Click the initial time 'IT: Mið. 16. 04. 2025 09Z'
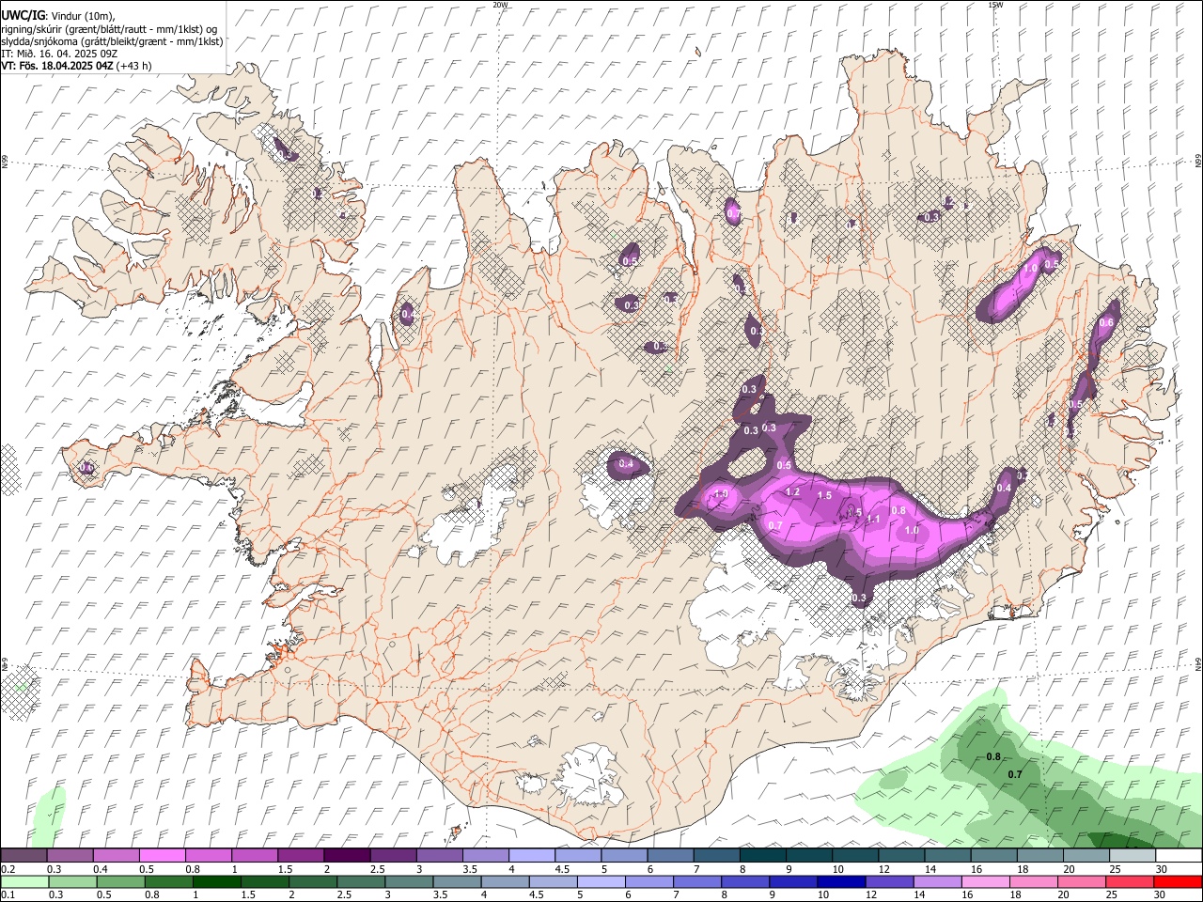Image resolution: width=1203 pixels, height=902 pixels. point(59,54)
